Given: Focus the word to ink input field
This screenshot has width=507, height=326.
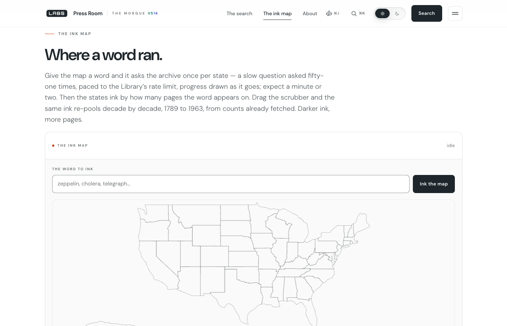Looking at the screenshot, I should pos(231,184).
